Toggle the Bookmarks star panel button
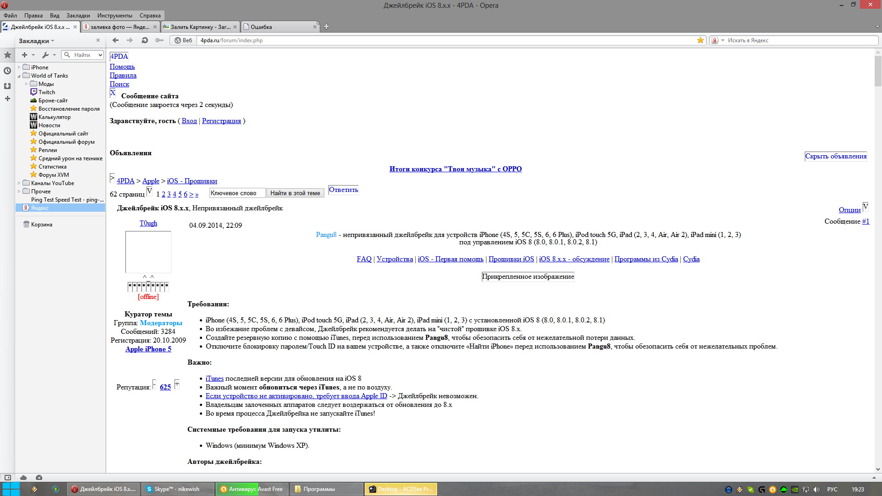 (7, 55)
